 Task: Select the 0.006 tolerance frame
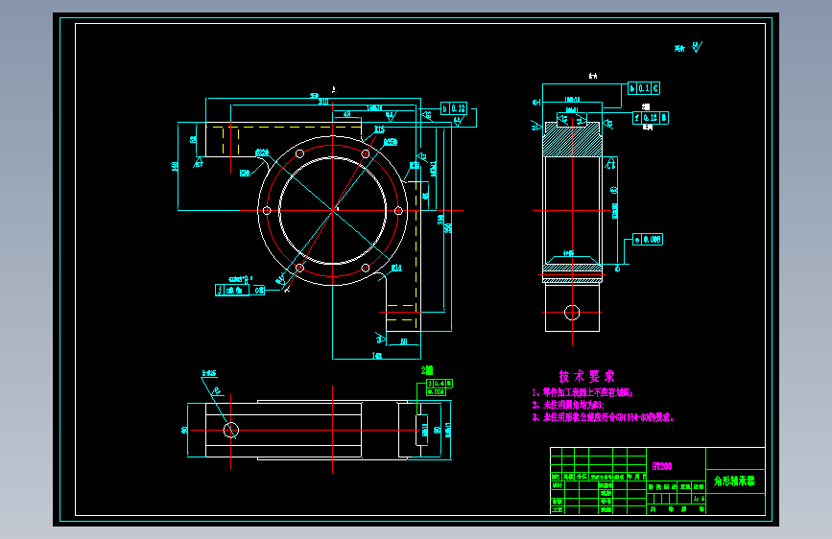coord(648,239)
